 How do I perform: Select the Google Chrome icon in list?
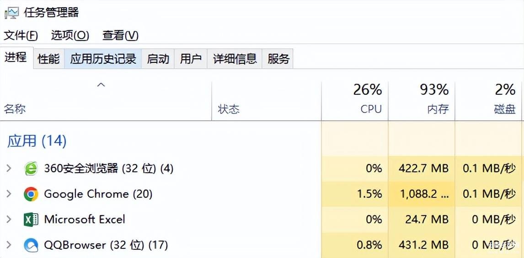click(x=31, y=194)
